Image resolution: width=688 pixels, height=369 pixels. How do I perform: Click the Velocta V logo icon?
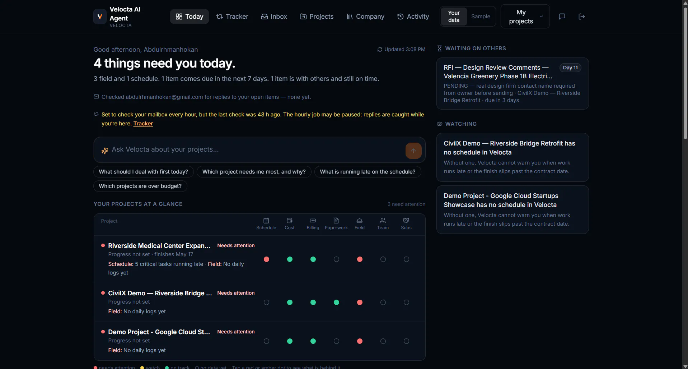(x=100, y=17)
